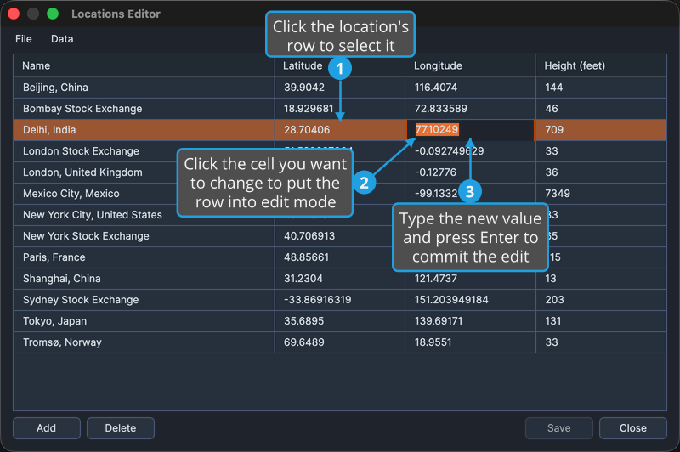This screenshot has width=680, height=452.
Task: Click Sydney latitude cell -33.86916319
Action: [339, 300]
